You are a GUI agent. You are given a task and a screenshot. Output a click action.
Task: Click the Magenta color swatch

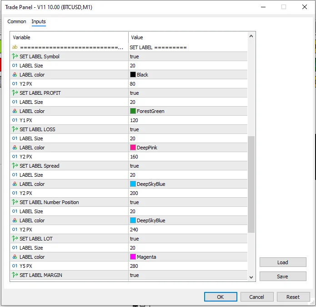(133, 257)
